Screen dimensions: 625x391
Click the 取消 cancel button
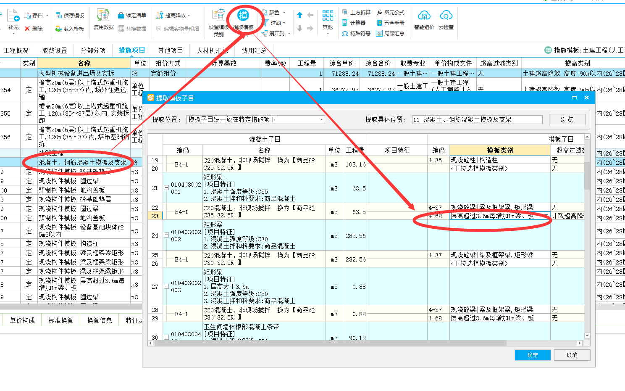point(572,355)
